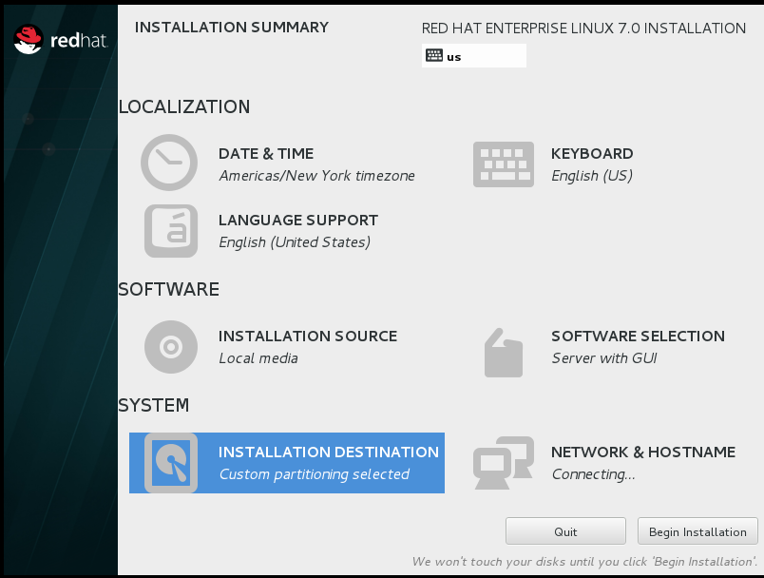Click the Quit button
Screen dimensions: 764x578
coord(565,531)
